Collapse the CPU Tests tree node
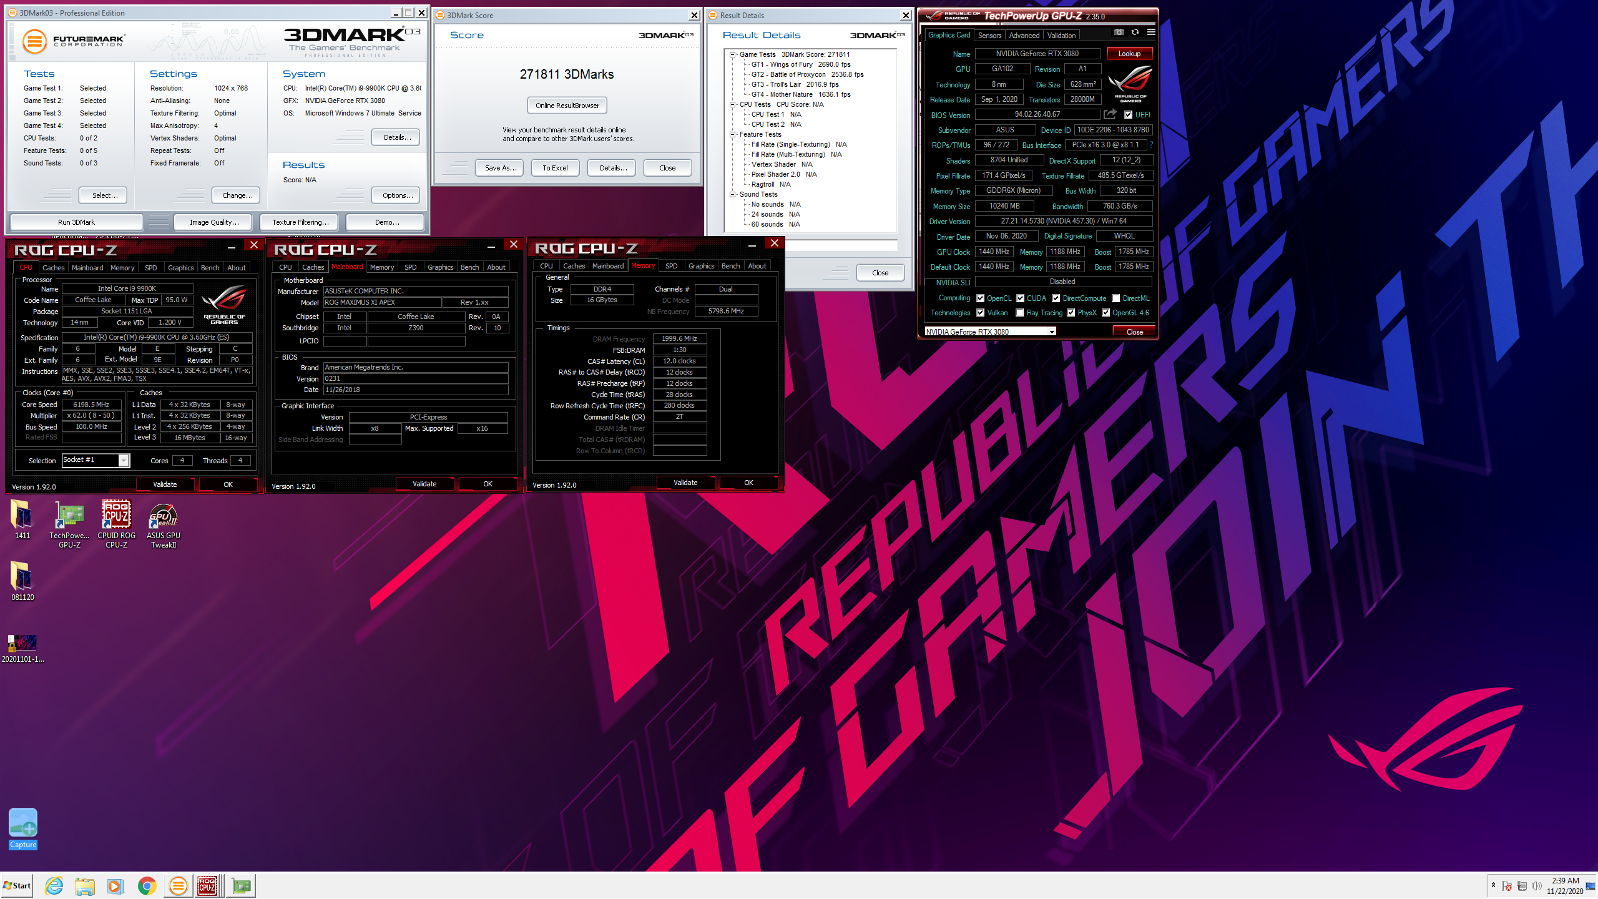 tap(733, 104)
